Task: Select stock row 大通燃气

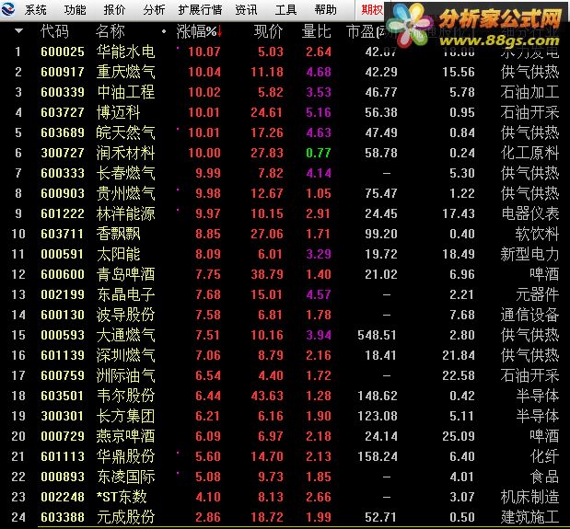Action: [x=285, y=335]
